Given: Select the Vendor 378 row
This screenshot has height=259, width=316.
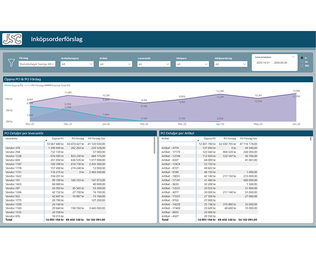Looking at the screenshot, I should [55, 148].
